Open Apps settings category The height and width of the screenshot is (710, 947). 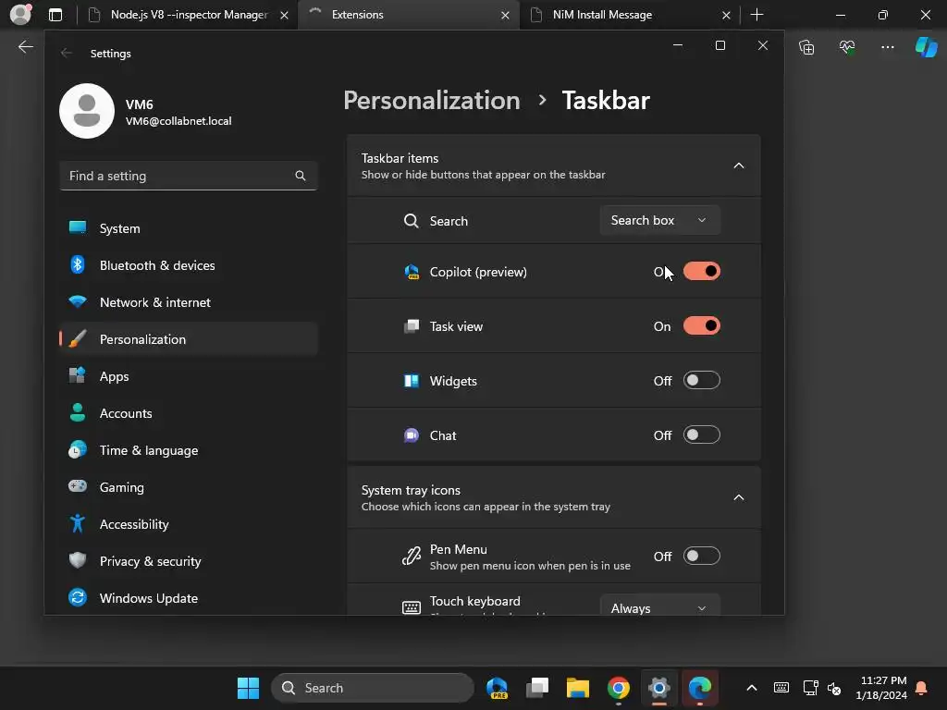(189, 376)
